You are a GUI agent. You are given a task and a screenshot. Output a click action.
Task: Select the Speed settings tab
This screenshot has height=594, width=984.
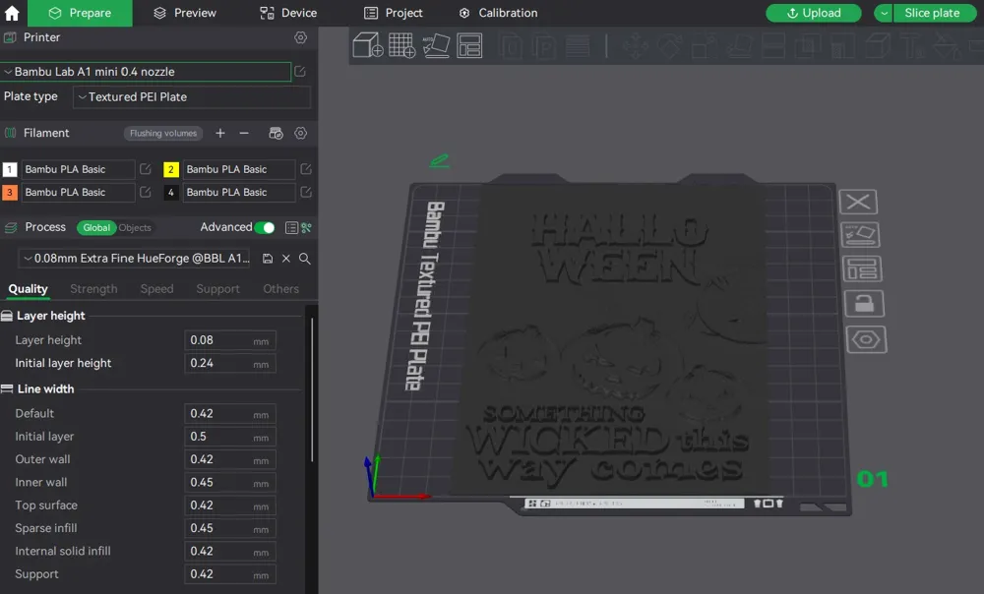156,289
